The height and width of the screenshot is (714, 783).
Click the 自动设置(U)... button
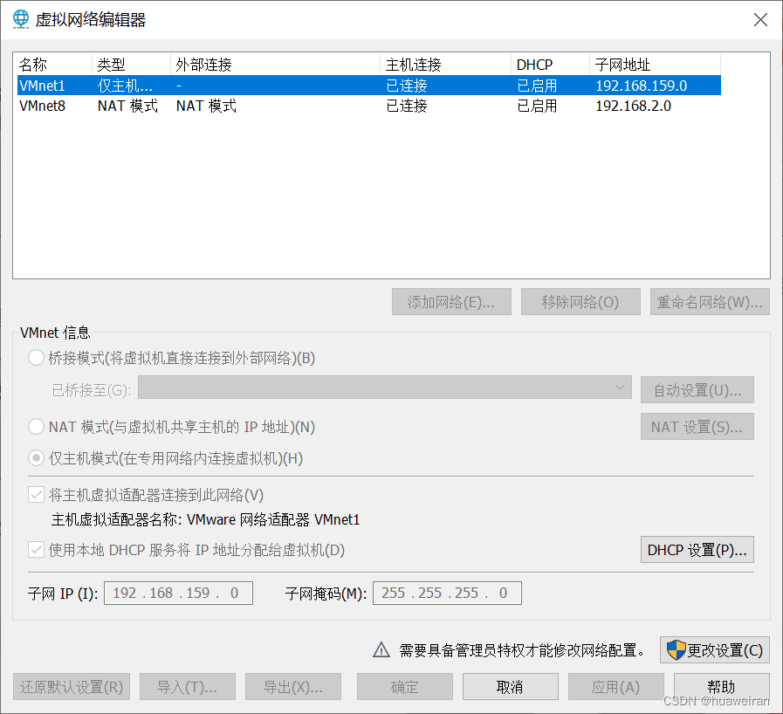(697, 389)
